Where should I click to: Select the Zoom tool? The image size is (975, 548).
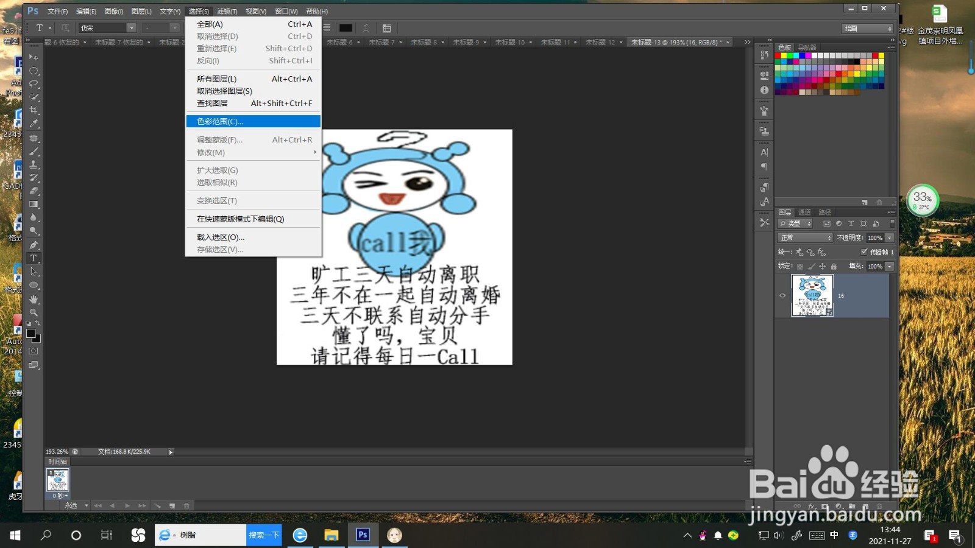(x=34, y=312)
